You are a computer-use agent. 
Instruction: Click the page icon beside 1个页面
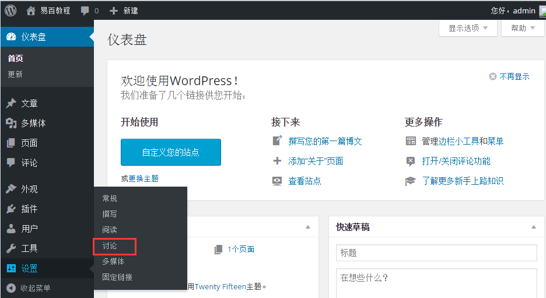click(218, 249)
